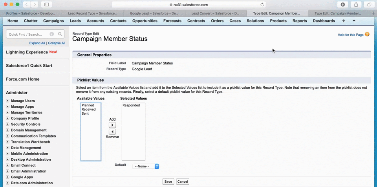Expand Mobile Administration tree node
Screen dimensions: 377x187
[8, 154]
